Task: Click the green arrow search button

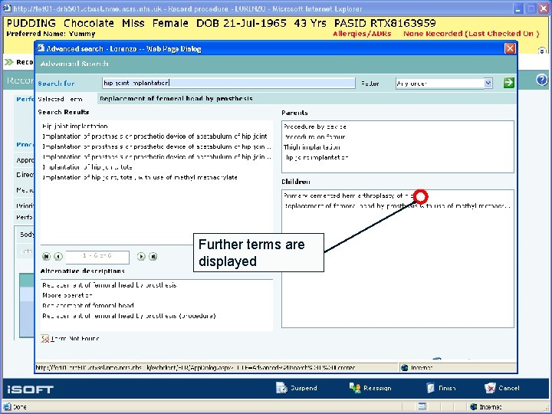Action: pos(508,83)
